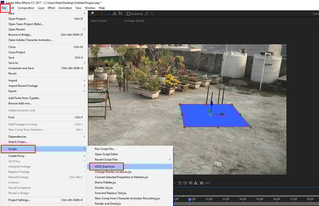Toggle snap along extended edges icon

tap(146, 14)
